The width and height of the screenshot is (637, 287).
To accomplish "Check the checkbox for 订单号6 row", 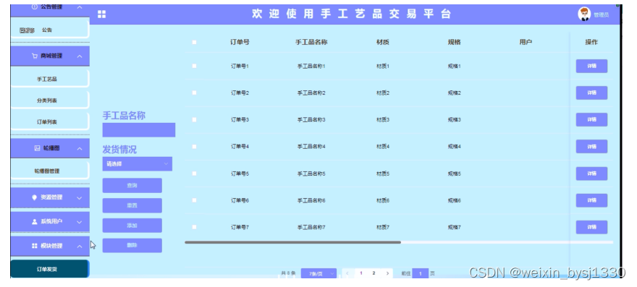I will tap(194, 200).
